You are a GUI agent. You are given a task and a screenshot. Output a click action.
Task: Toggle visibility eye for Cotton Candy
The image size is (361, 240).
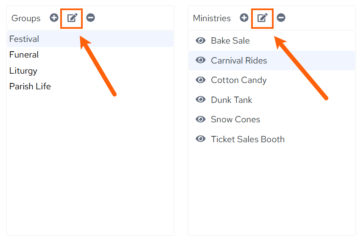[201, 80]
